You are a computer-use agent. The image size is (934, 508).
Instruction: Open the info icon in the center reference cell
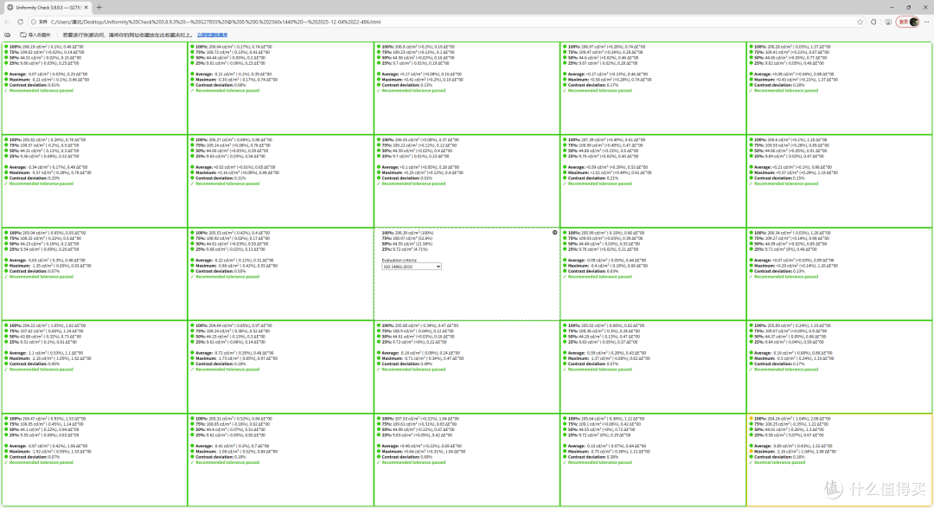pos(554,233)
